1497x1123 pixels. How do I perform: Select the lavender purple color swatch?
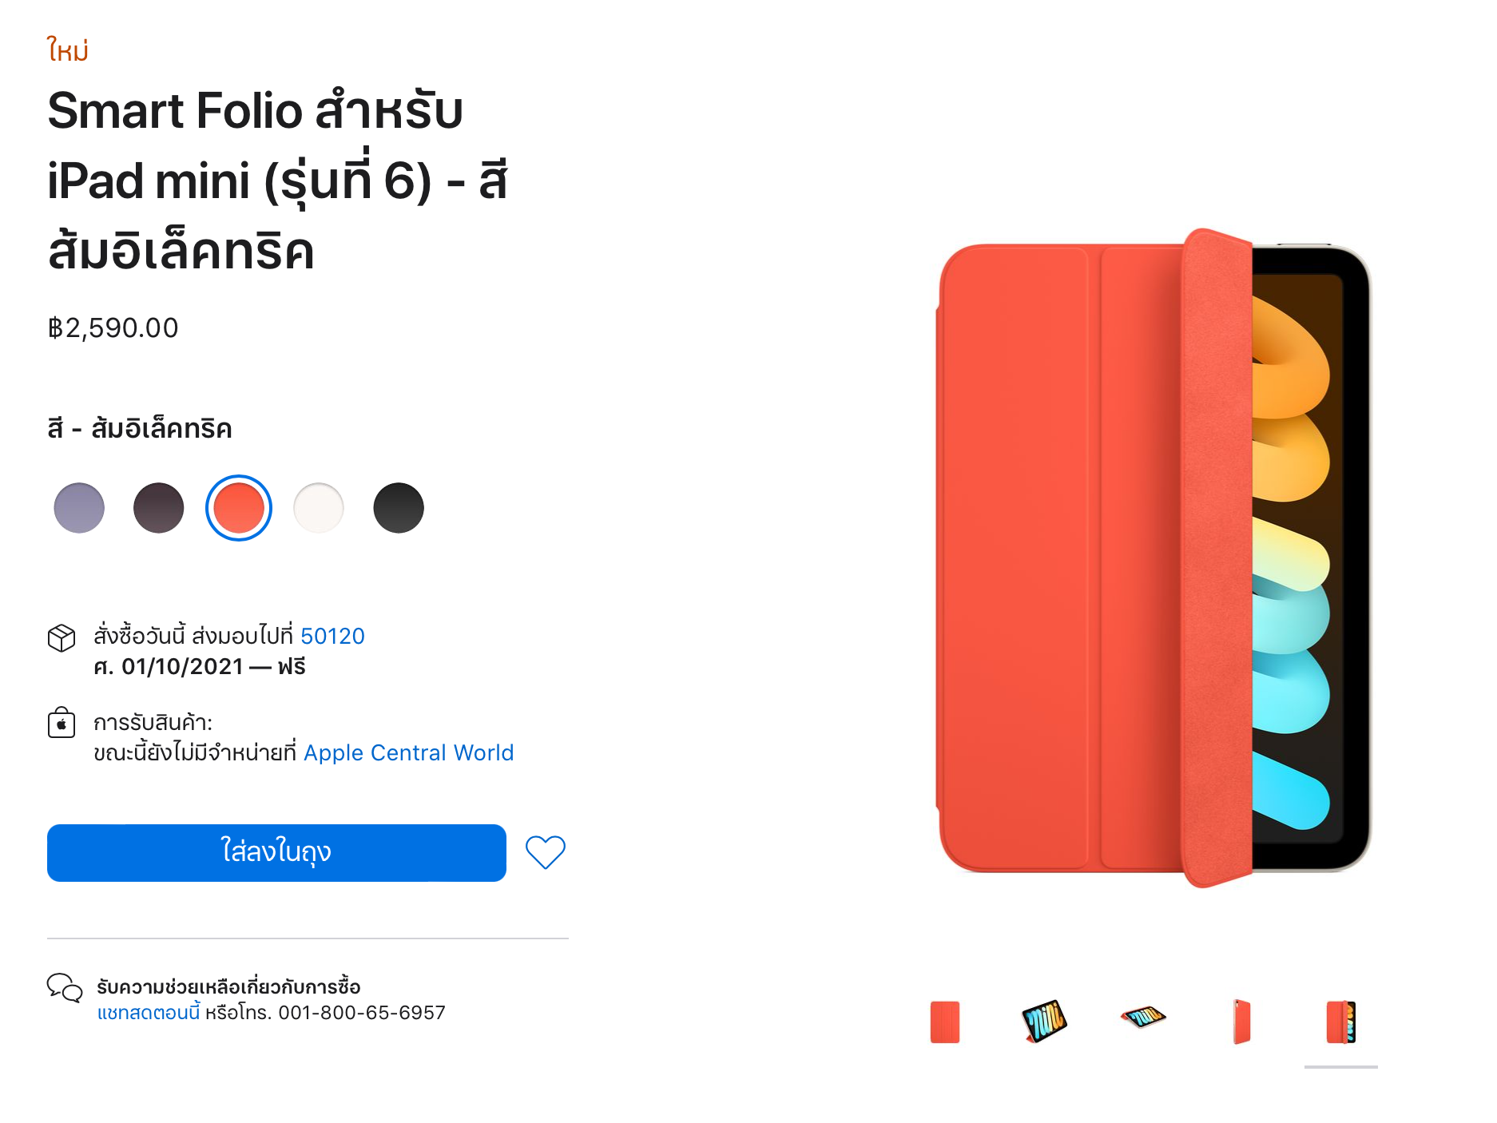[x=79, y=508]
